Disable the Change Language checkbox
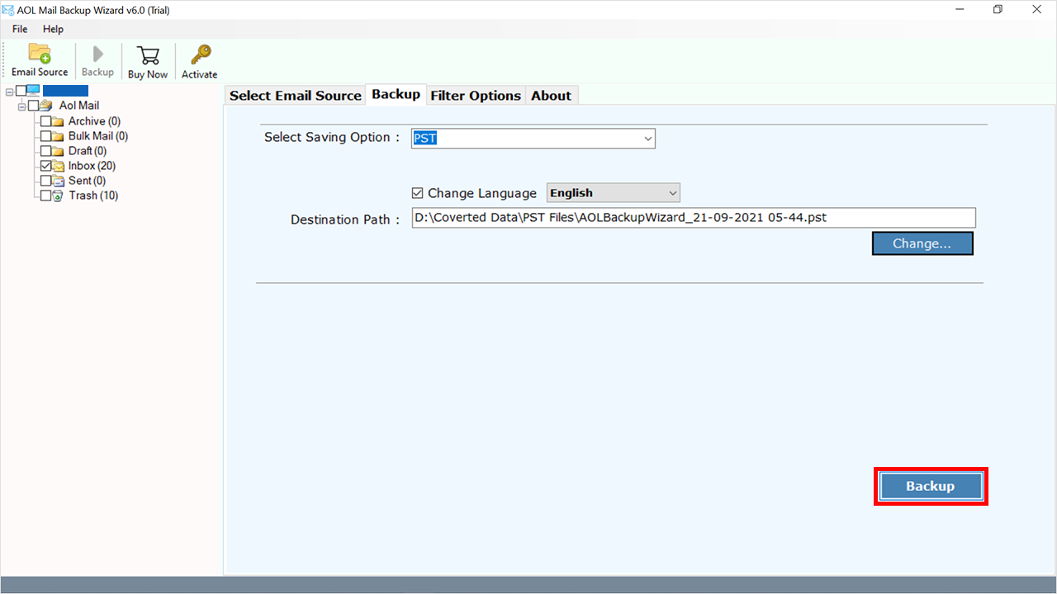 pyautogui.click(x=417, y=193)
